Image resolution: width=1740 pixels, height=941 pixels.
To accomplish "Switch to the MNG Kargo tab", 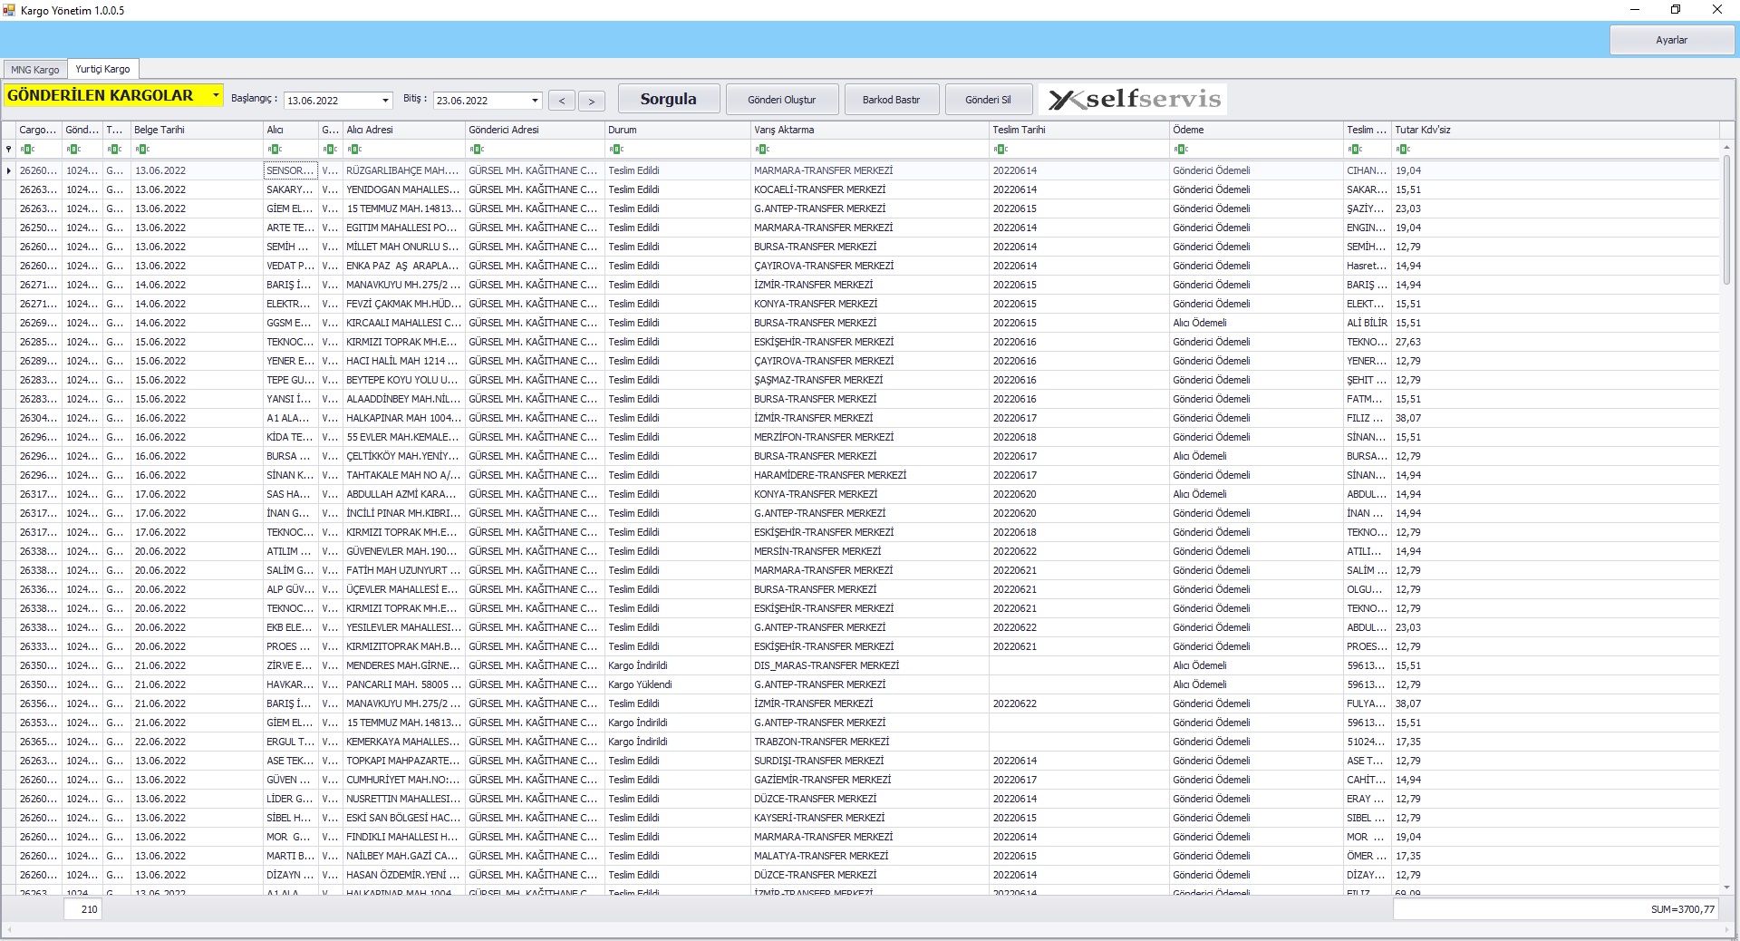I will (x=35, y=70).
